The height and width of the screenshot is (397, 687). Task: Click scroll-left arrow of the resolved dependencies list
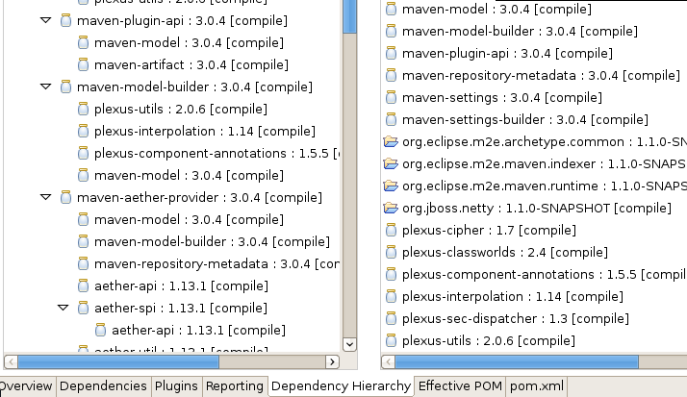[388, 361]
